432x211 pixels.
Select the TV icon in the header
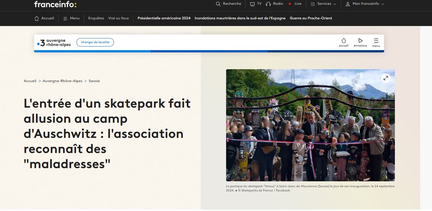click(x=252, y=4)
